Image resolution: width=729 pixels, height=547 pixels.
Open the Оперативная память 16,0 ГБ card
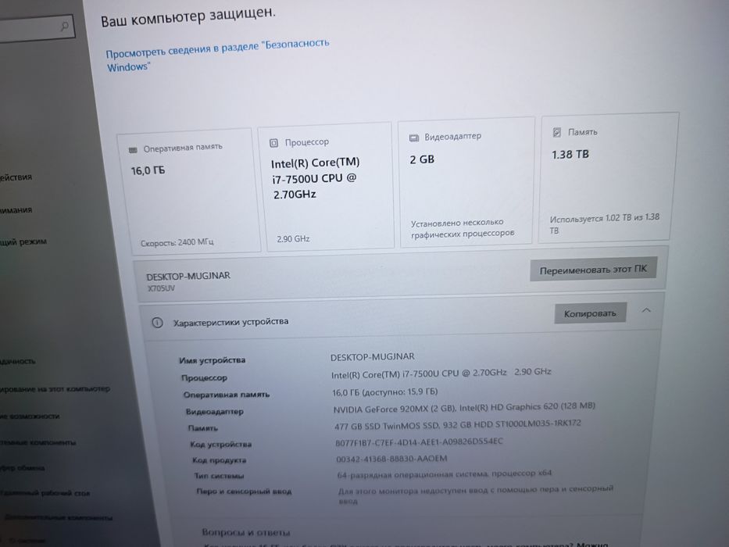coord(188,191)
